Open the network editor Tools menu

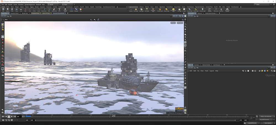[207, 71]
